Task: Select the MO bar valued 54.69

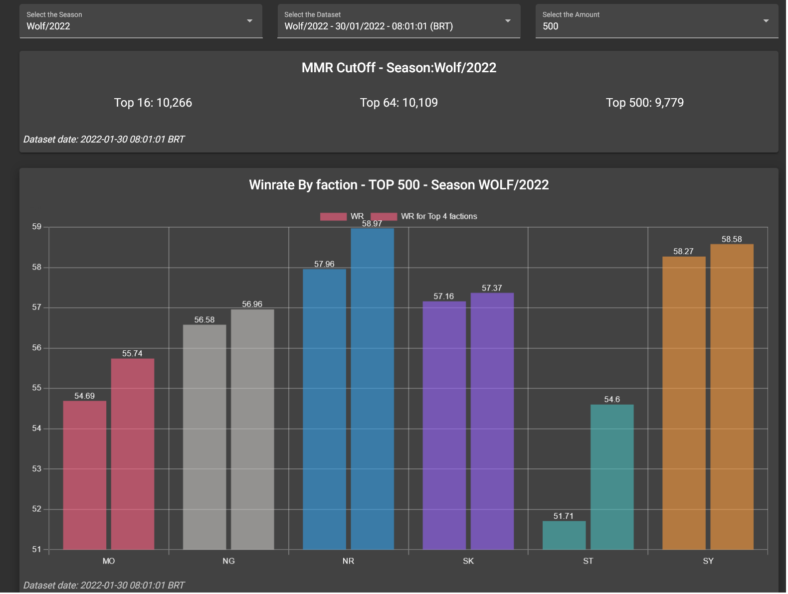Action: pos(85,475)
